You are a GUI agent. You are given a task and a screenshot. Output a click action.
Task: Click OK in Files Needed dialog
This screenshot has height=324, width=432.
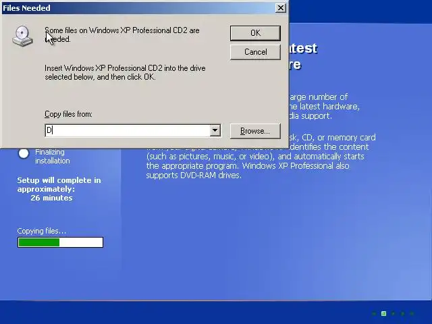click(x=255, y=33)
